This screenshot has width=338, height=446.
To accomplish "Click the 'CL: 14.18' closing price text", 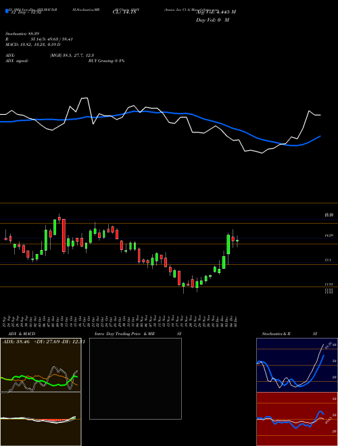I will pos(124,12).
